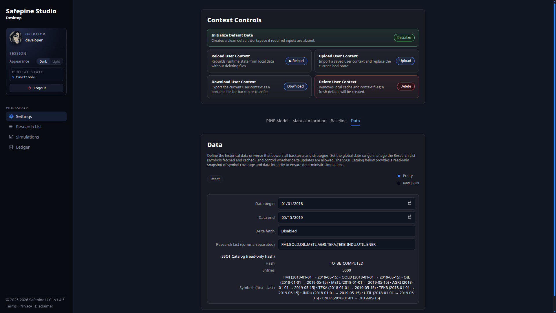The height and width of the screenshot is (313, 556).
Task: Click the operator avatar image
Action: (x=16, y=37)
